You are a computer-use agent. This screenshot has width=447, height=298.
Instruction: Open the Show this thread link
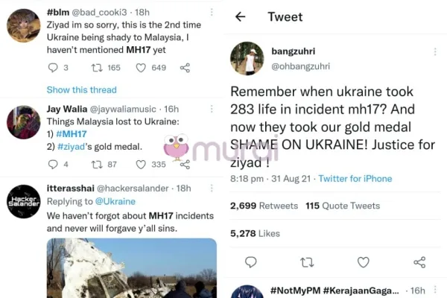(82, 90)
